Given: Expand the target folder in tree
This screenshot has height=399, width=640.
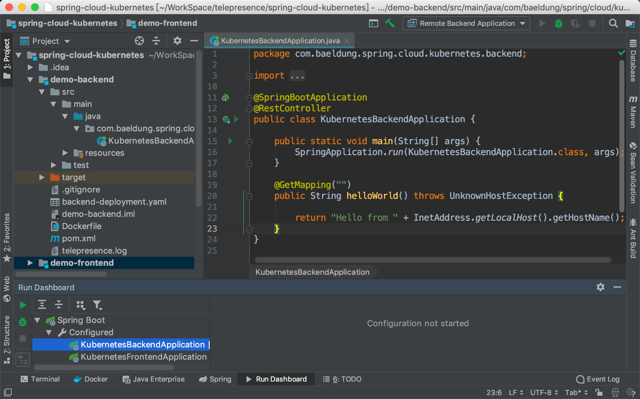Looking at the screenshot, I should tap(42, 178).
